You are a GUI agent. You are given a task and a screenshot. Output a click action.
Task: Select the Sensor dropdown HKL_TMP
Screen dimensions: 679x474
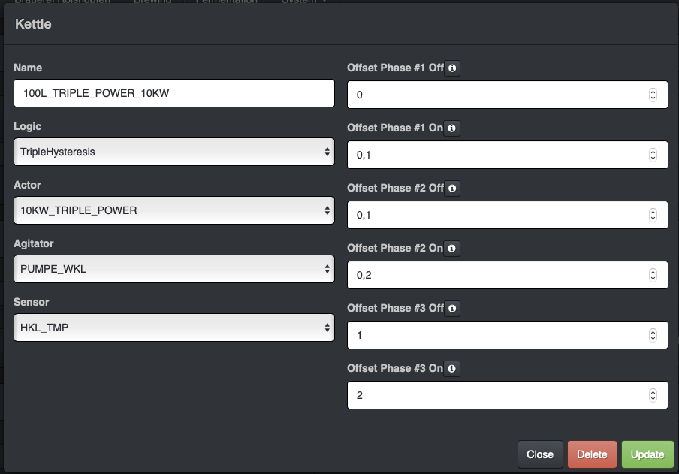coord(174,328)
